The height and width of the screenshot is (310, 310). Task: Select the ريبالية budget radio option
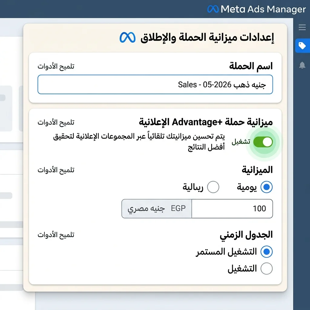(x=213, y=187)
